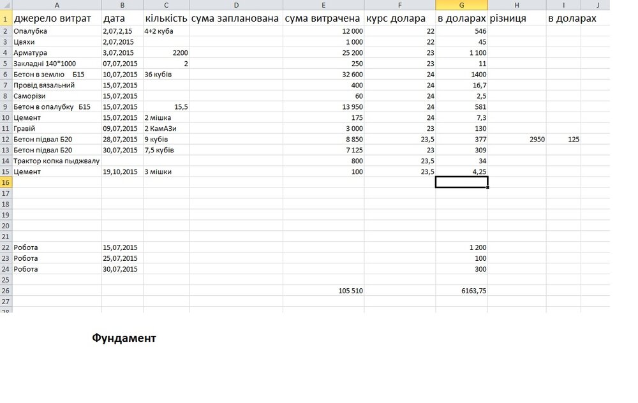Select the Робота row dated 25,07,2015
Viewport: 638px width, 403px height.
coord(57,258)
